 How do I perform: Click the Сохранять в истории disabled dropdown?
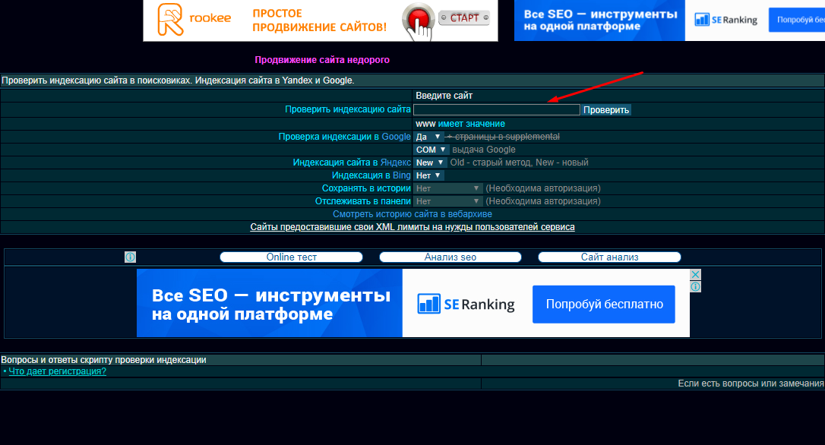click(x=448, y=188)
